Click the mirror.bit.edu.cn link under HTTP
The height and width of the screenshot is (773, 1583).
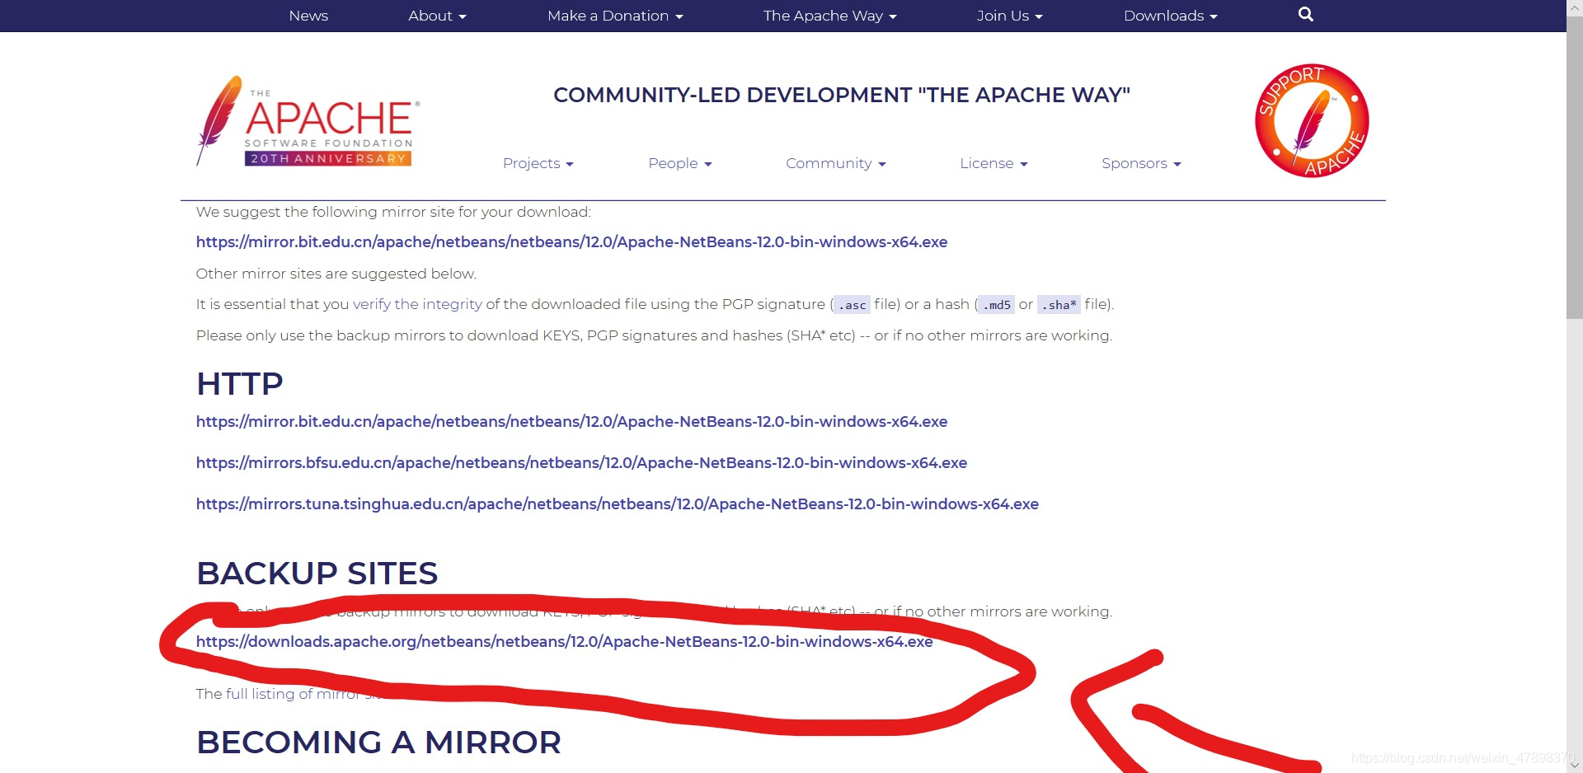point(571,422)
